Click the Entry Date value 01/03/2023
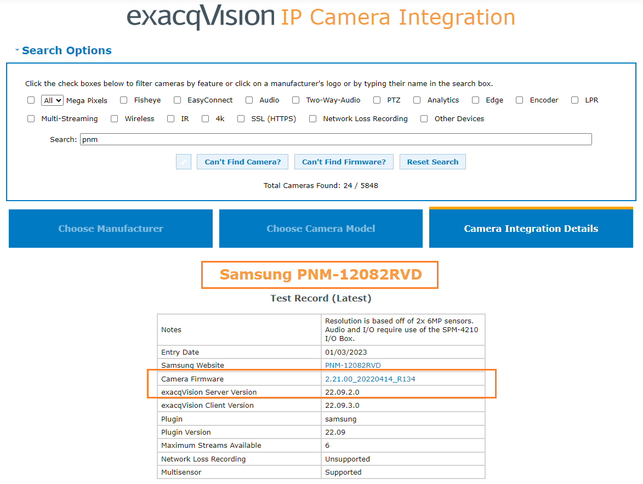This screenshot has width=643, height=484. pos(346,352)
